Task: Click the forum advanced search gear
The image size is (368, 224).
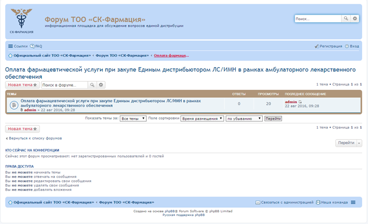Action: (101, 85)
